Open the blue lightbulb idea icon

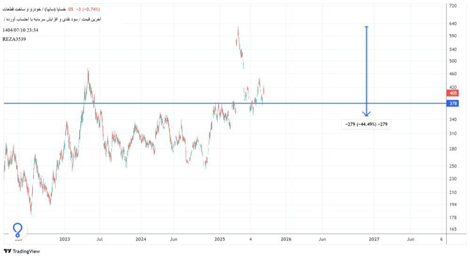click(18, 229)
